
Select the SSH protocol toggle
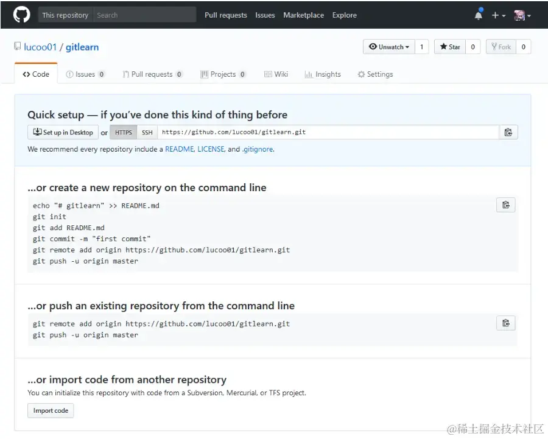point(147,132)
